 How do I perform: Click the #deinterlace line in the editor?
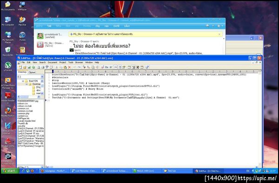(x=60, y=77)
